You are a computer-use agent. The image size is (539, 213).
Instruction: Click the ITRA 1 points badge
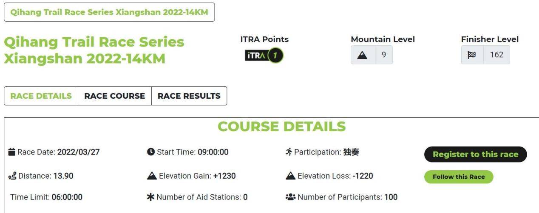(x=264, y=55)
